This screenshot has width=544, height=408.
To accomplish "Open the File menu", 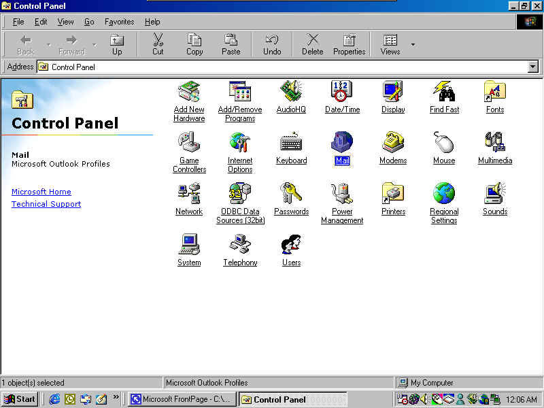I will [18, 22].
